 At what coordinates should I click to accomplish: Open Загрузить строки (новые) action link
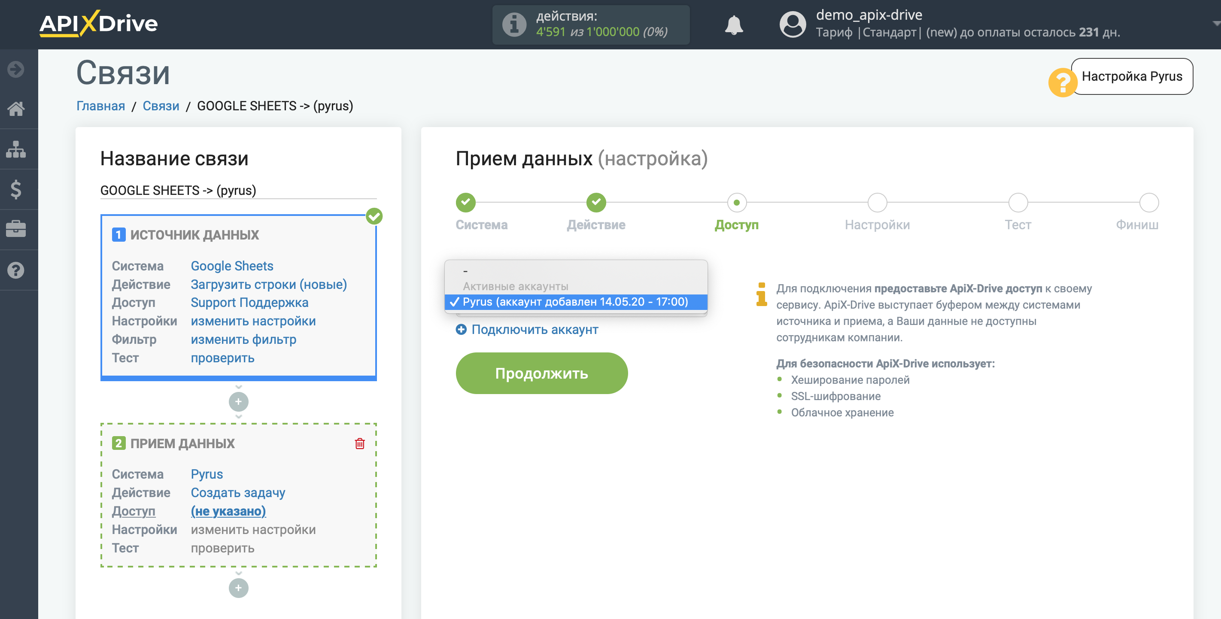pyautogui.click(x=269, y=284)
